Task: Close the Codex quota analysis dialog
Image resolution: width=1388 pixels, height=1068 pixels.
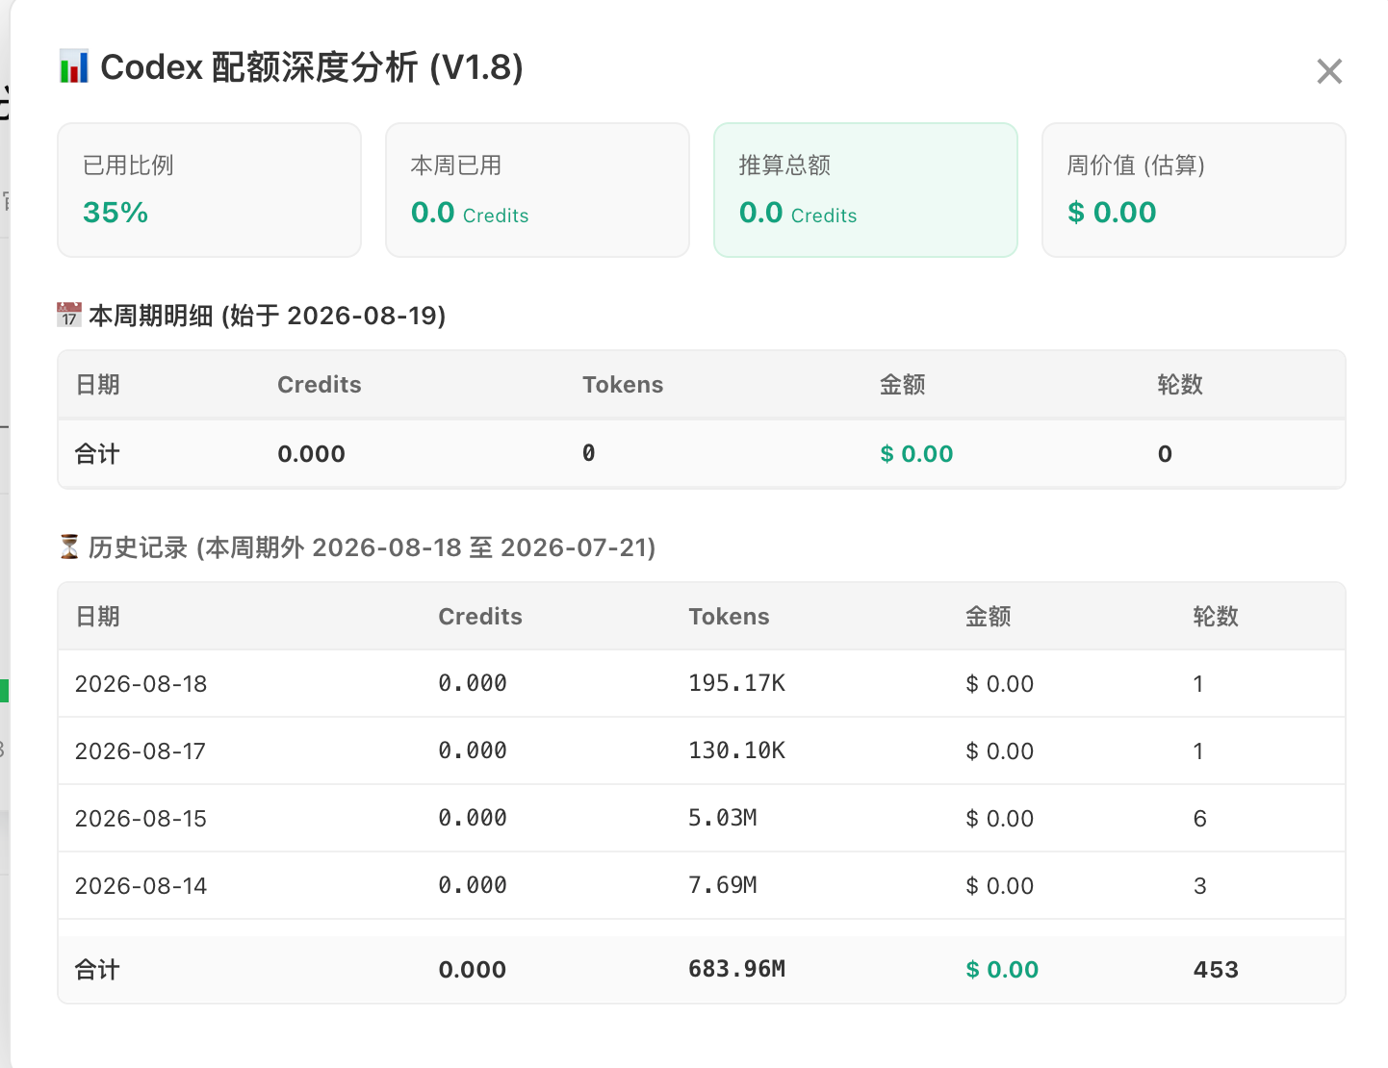Action: 1329,71
